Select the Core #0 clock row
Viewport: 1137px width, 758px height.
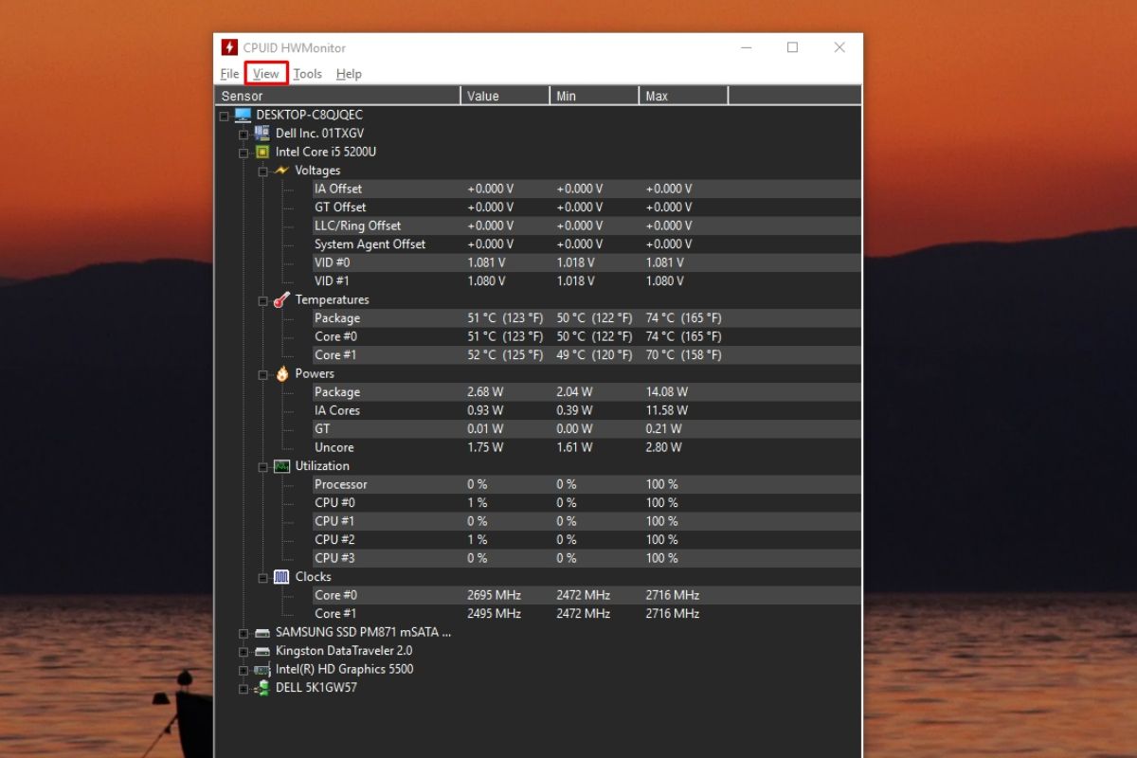pos(587,595)
